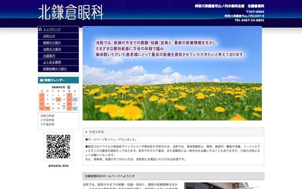This screenshot has height=189, width=302.
Task: Click the QR code image
Action: 59,146
